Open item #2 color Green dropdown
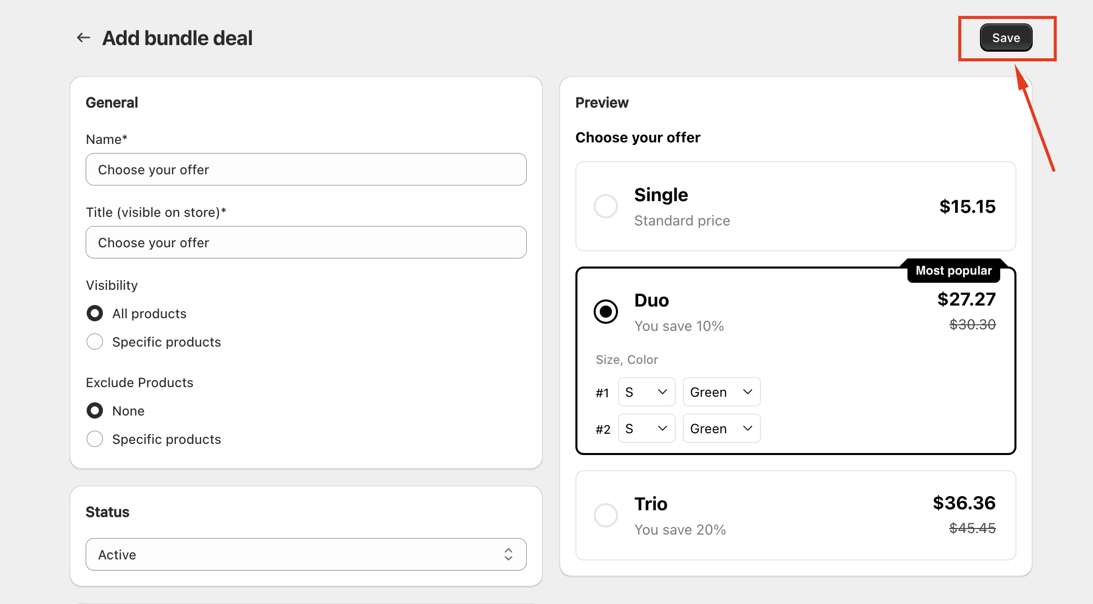The height and width of the screenshot is (604, 1093). 721,428
